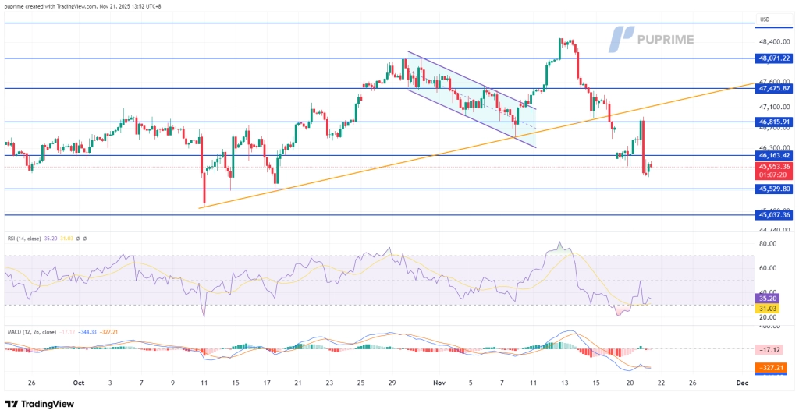Click the 45,037.36 support level tag
The height and width of the screenshot is (417, 799).
coord(773,215)
